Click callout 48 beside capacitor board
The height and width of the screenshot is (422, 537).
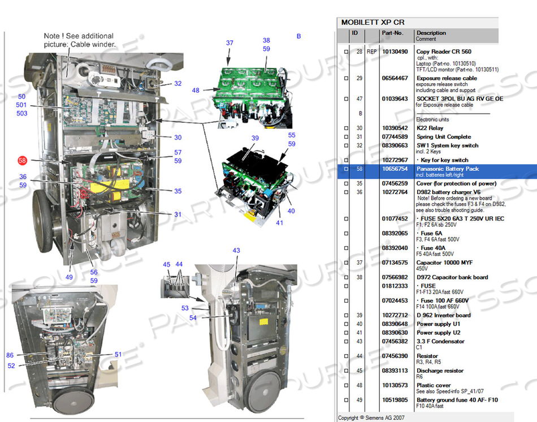[x=196, y=90]
